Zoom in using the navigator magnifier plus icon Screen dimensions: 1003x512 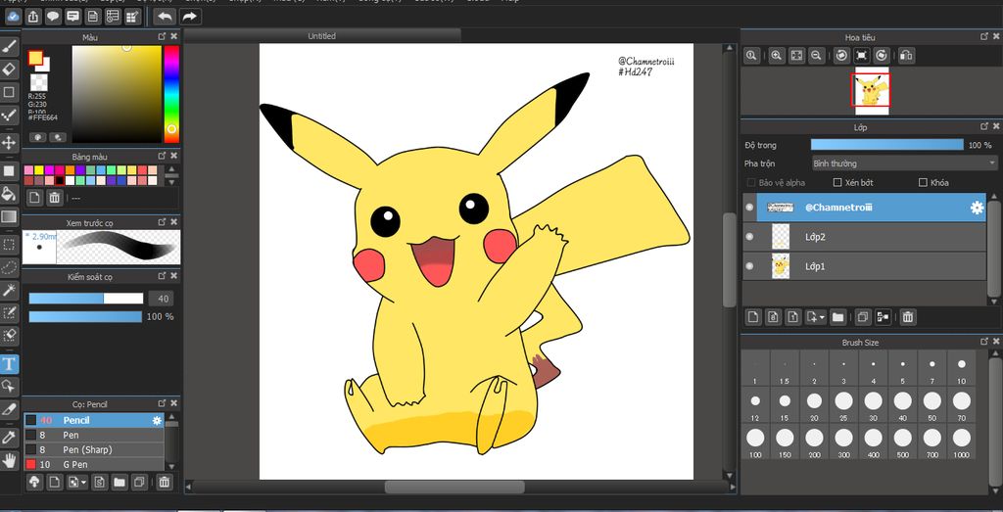pyautogui.click(x=776, y=56)
